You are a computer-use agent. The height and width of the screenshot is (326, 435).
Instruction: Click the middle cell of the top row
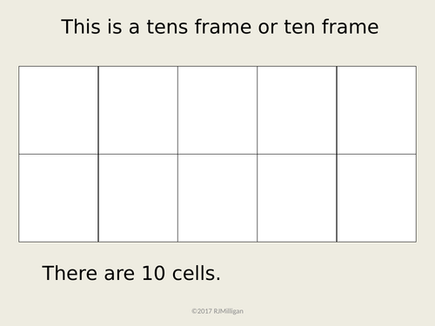coord(217,110)
